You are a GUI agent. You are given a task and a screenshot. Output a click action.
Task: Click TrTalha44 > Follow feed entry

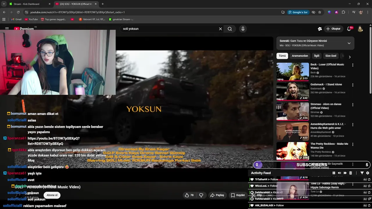pos(267,179)
